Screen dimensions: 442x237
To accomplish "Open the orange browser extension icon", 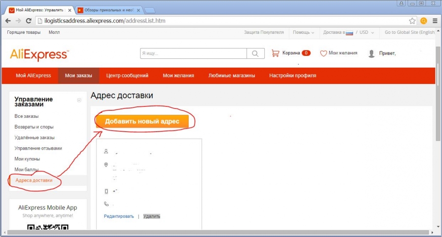I will click(423, 21).
